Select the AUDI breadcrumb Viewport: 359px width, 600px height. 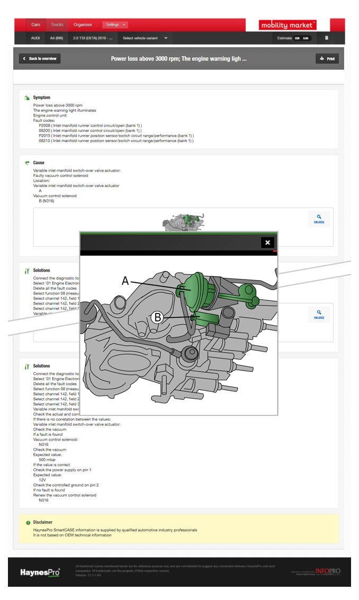(x=35, y=38)
